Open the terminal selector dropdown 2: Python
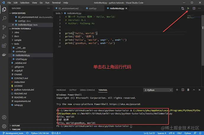204x135 pixels. pos(158,90)
